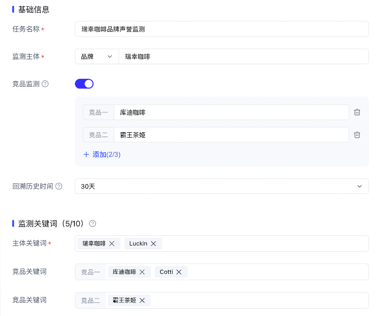Open help icon beside 监测关键词 heading
Viewport: 387px width, 316px height.
coord(92,224)
